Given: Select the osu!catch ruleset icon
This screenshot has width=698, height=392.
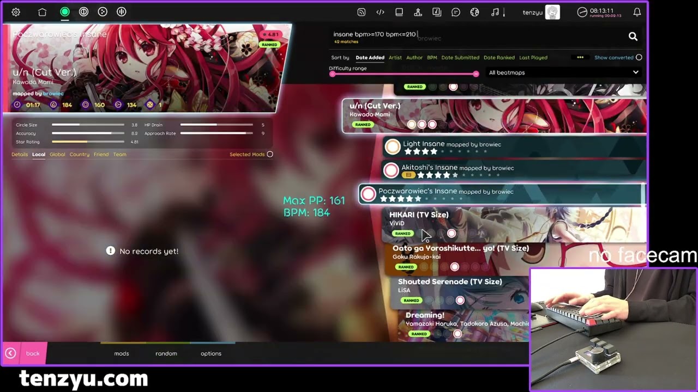Looking at the screenshot, I should pyautogui.click(x=103, y=12).
